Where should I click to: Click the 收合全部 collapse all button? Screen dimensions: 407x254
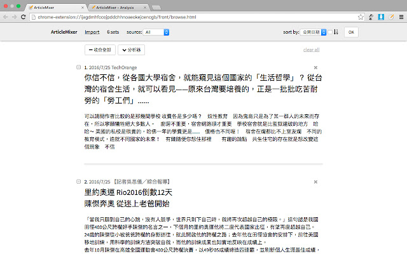(100, 50)
